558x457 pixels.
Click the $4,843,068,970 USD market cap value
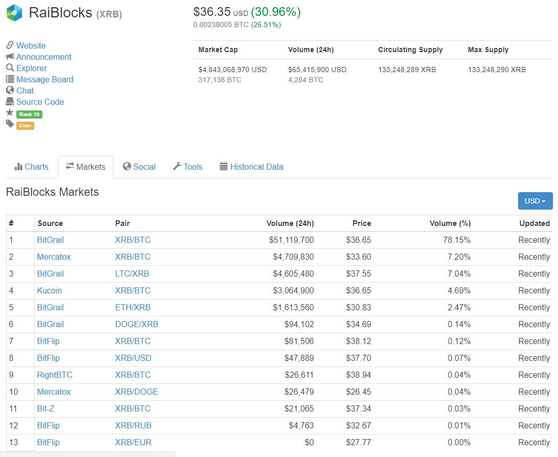232,70
